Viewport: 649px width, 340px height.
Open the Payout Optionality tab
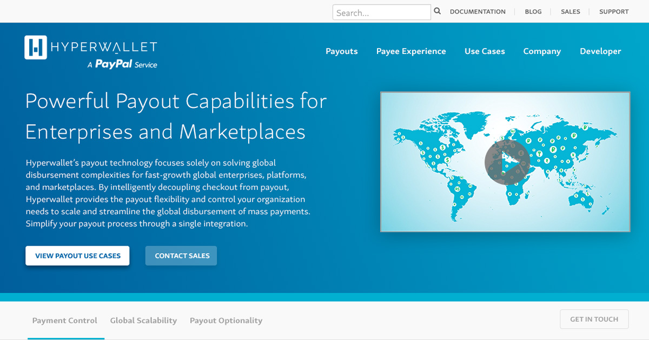tap(226, 320)
